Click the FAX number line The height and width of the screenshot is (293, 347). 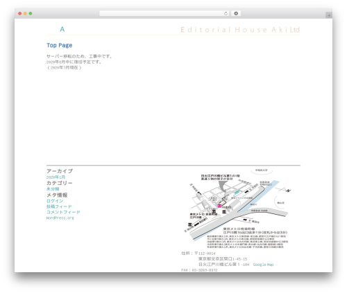199,270
